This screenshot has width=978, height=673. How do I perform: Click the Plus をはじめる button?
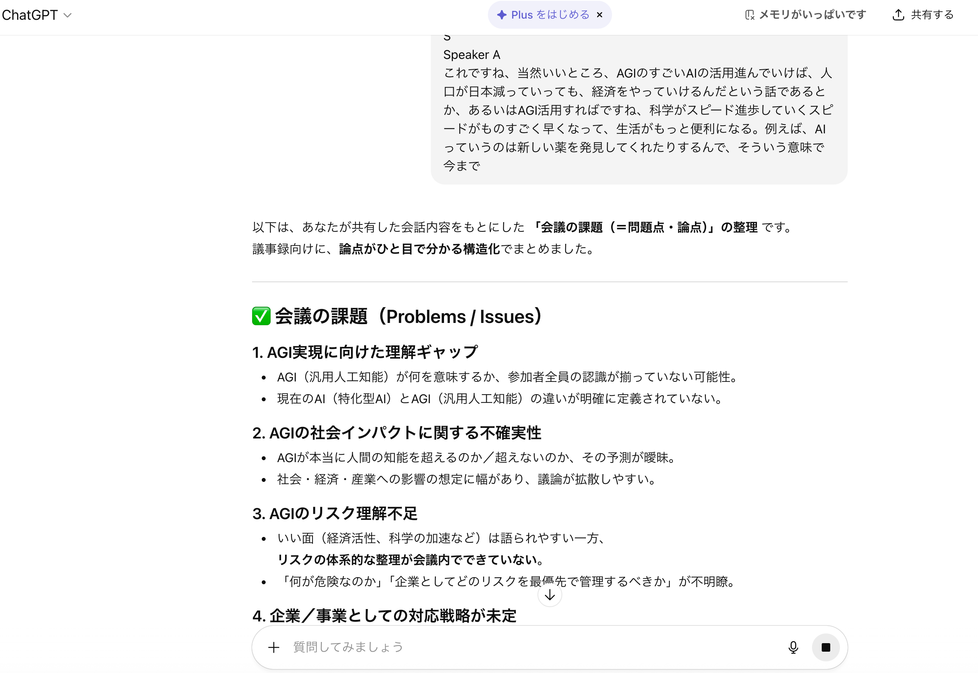[548, 14]
